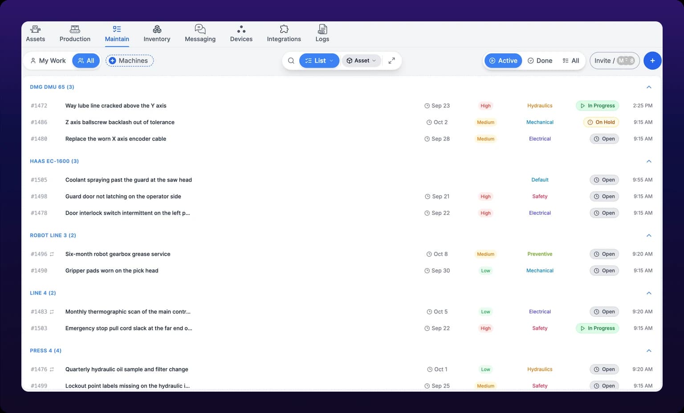The width and height of the screenshot is (684, 413).
Task: Open the Inventory section
Action: pos(157,34)
